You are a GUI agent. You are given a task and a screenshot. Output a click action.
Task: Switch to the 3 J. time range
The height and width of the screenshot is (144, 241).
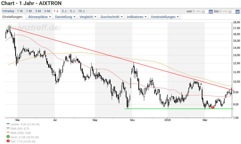pyautogui.click(x=64, y=11)
